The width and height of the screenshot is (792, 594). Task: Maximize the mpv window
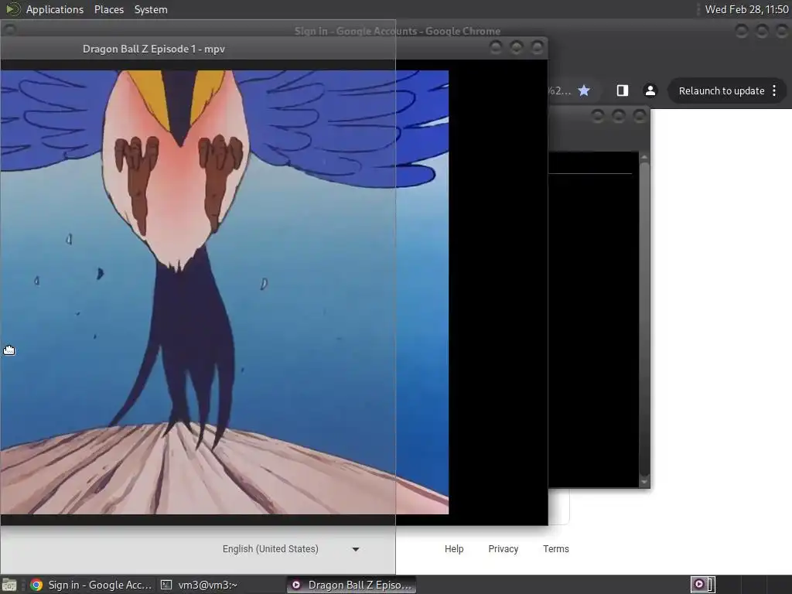coord(516,47)
